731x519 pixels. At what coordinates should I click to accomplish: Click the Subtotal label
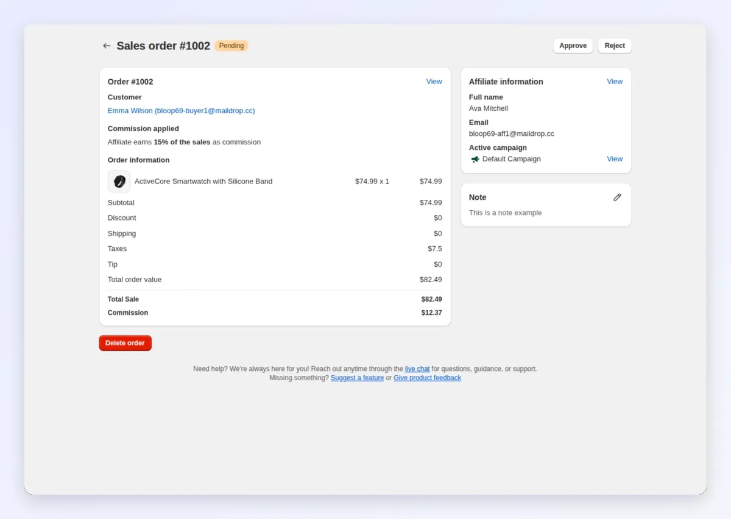(121, 203)
